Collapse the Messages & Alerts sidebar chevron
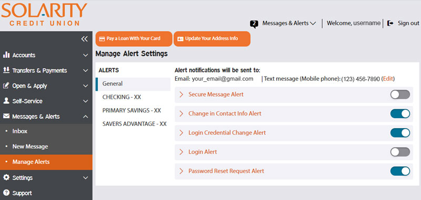This screenshot has height=200, width=421. point(85,117)
